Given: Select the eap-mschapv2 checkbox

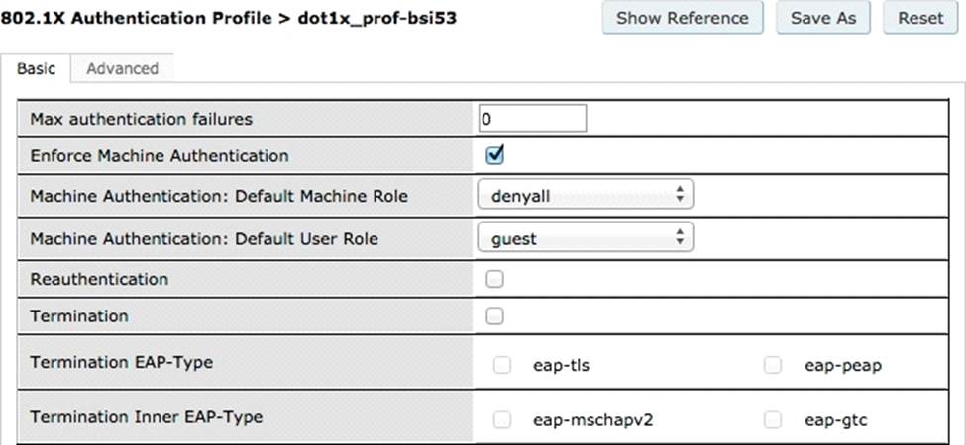Looking at the screenshot, I should pyautogui.click(x=502, y=420).
